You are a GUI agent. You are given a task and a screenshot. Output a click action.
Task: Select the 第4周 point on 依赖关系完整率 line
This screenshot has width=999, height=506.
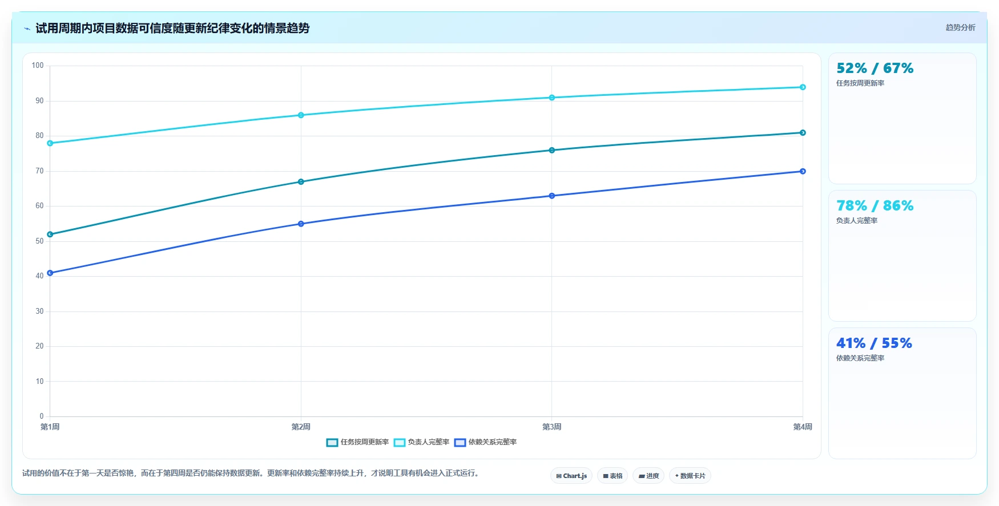(803, 171)
